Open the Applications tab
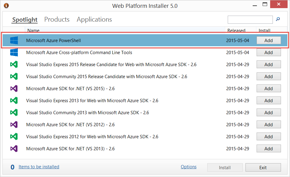Screen dimensions: 290x177 94,20
